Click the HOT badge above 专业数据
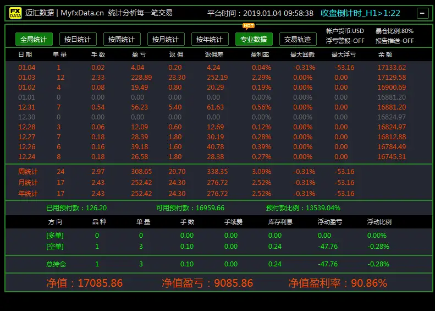 tap(248, 26)
